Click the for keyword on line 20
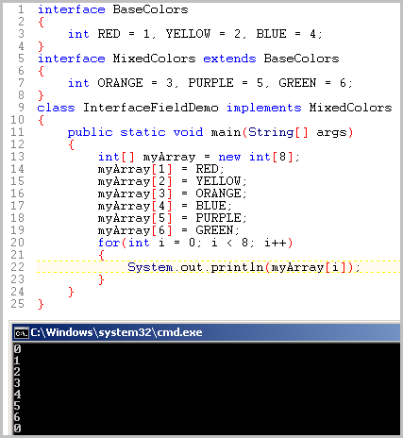Image resolution: width=403 pixels, height=438 pixels. (x=109, y=243)
